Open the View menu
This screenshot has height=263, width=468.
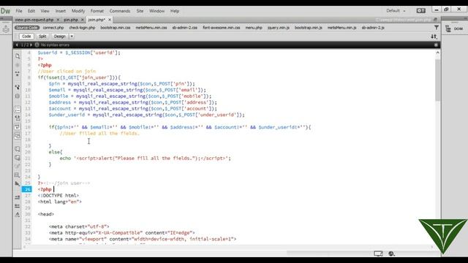pos(45,11)
